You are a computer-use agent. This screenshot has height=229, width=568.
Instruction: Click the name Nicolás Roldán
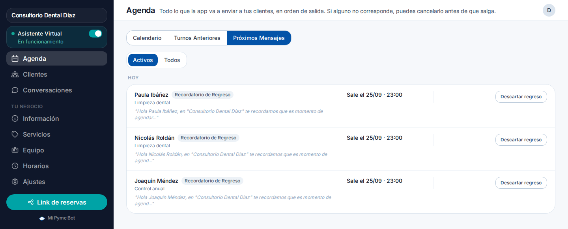[154, 138]
